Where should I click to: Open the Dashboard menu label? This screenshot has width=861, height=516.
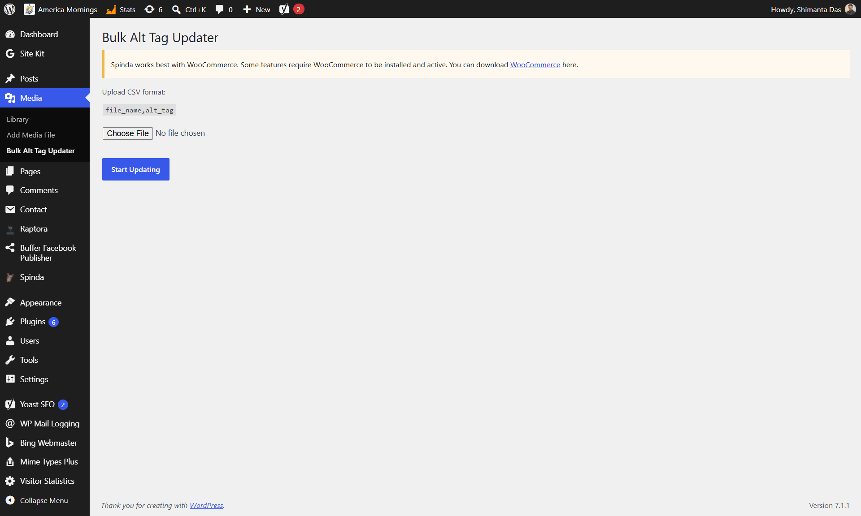point(39,34)
